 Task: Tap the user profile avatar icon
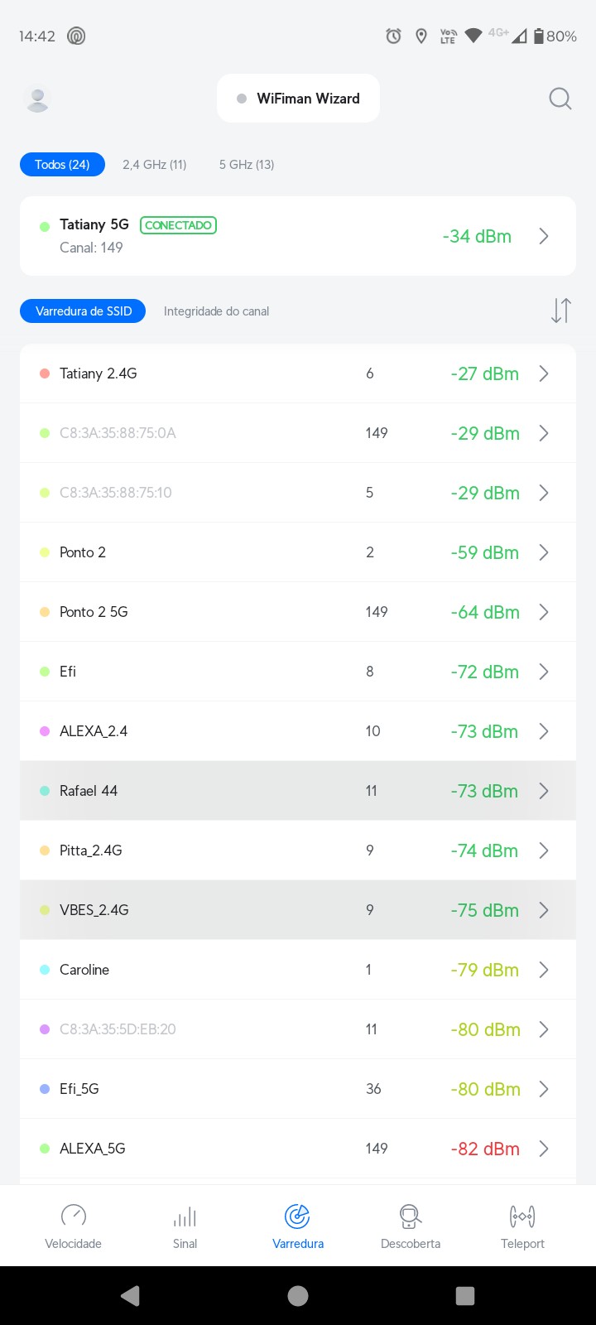point(37,99)
